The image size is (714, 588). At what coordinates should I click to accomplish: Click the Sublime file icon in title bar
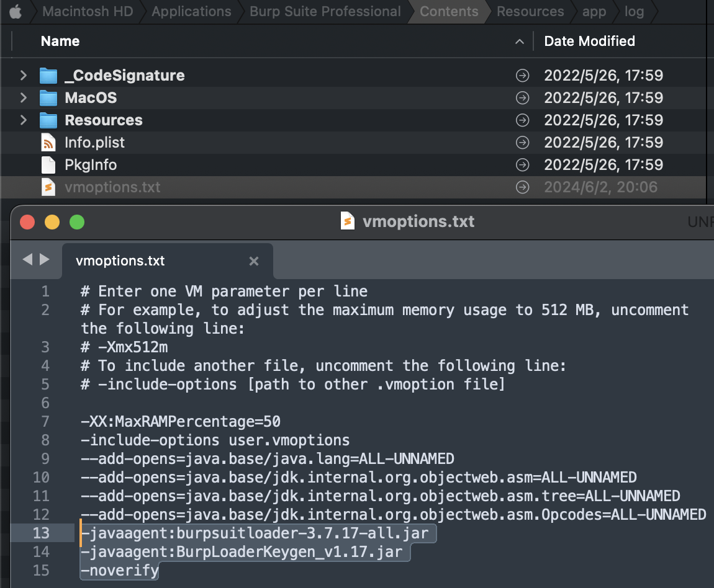pos(348,221)
